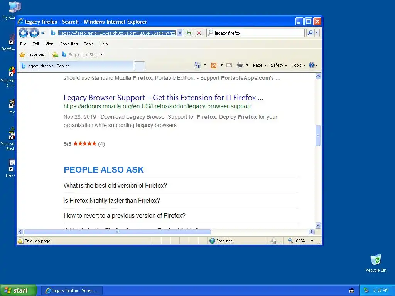This screenshot has height=296, width=395.
Task: Open the Tools menu in menu bar
Action: [x=89, y=44]
